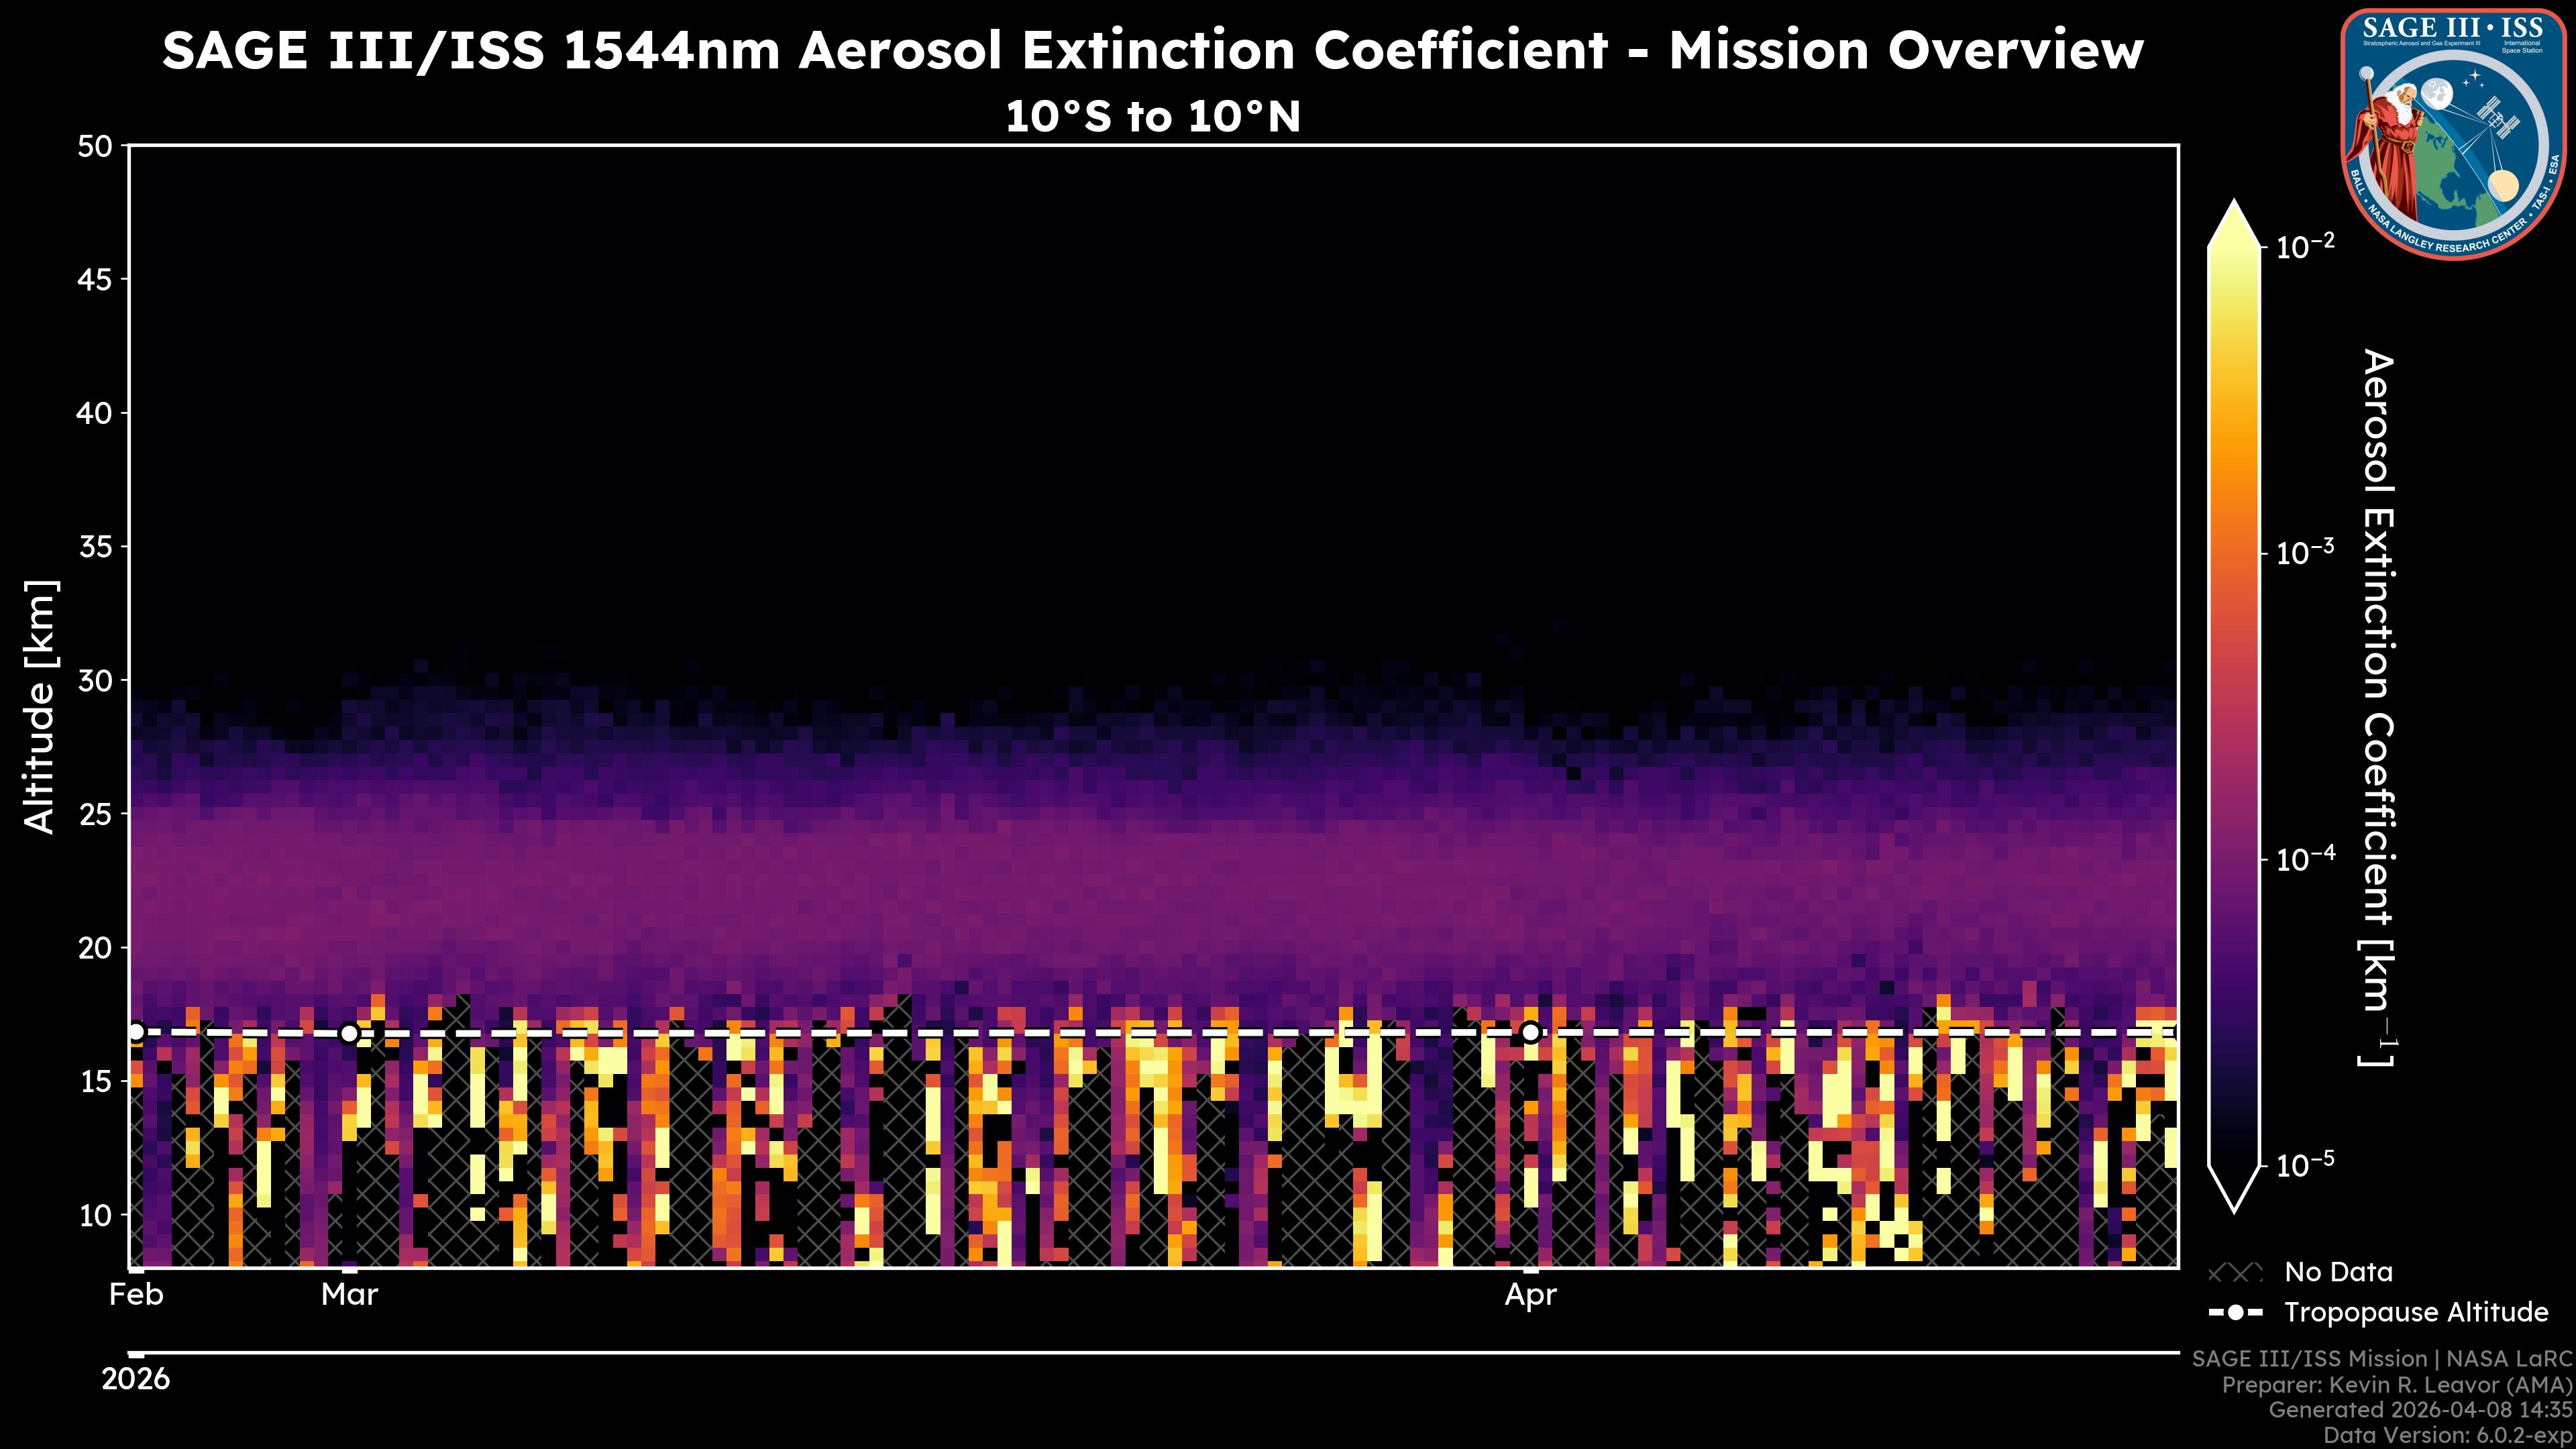Click the Feb label on time axis

(136, 1295)
